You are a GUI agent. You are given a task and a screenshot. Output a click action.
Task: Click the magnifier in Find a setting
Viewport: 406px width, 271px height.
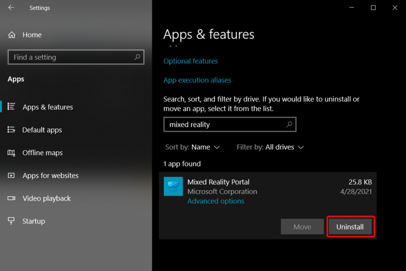click(x=137, y=57)
